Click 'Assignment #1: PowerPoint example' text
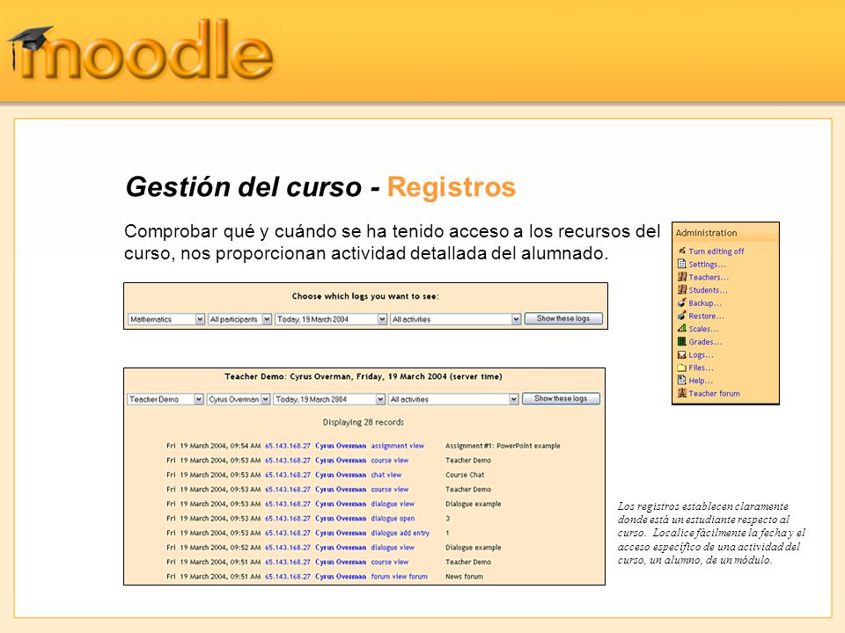Viewport: 845px width, 633px height. click(x=503, y=446)
